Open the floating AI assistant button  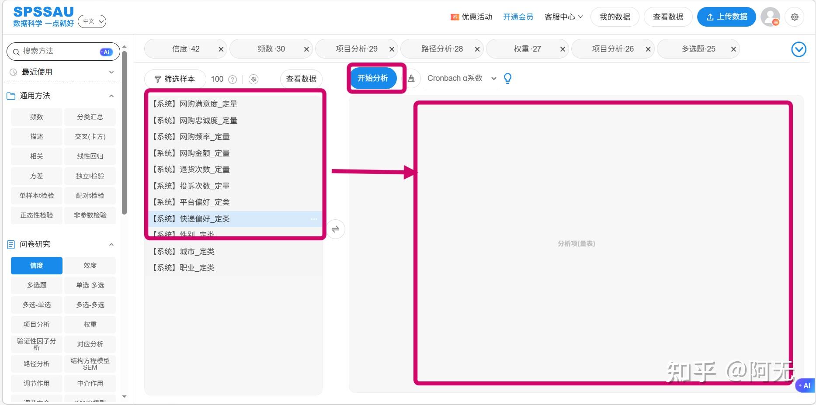pos(805,385)
